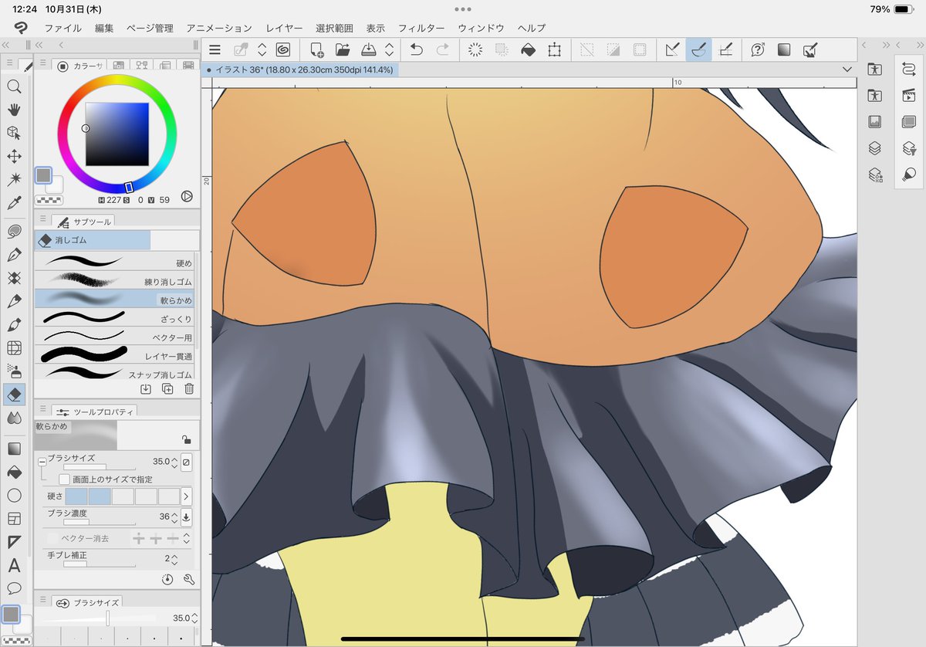Viewport: 926px width, 647px height.
Task: Open brush density dynamics download-arrow button
Action: 186,517
